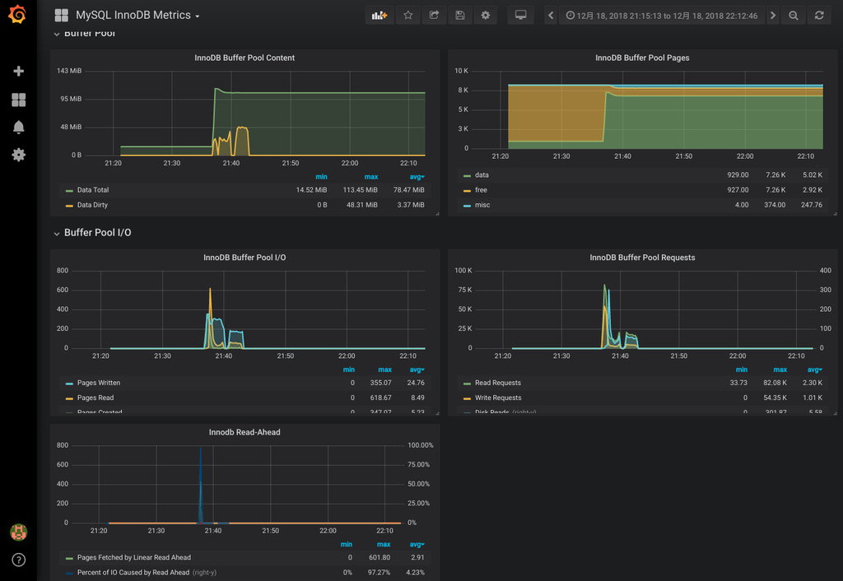Change Data Total series color swatch

69,190
